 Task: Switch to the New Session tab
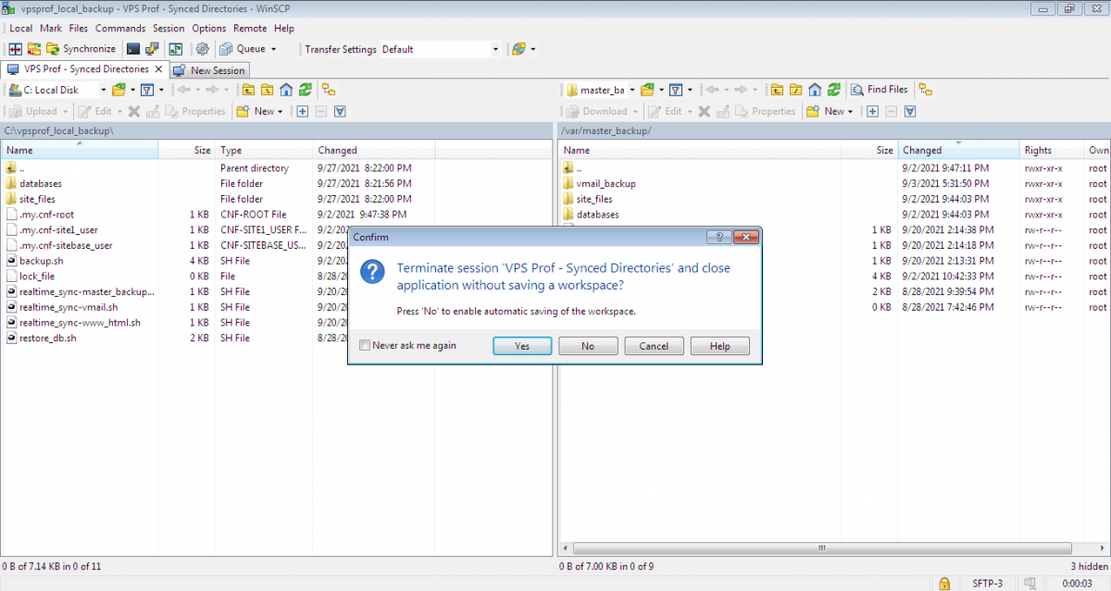(x=215, y=69)
